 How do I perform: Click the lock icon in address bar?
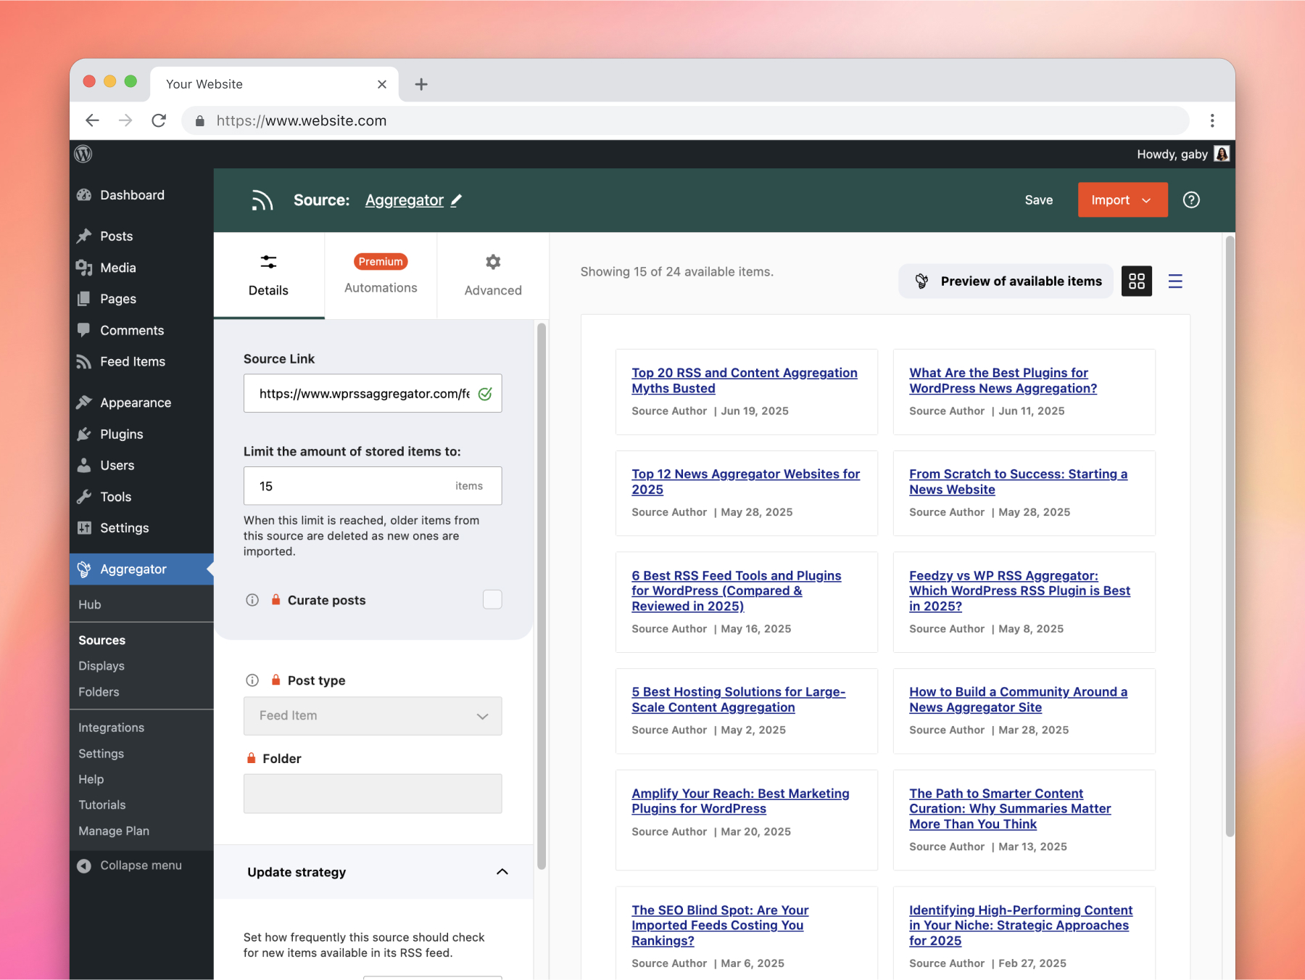[200, 120]
